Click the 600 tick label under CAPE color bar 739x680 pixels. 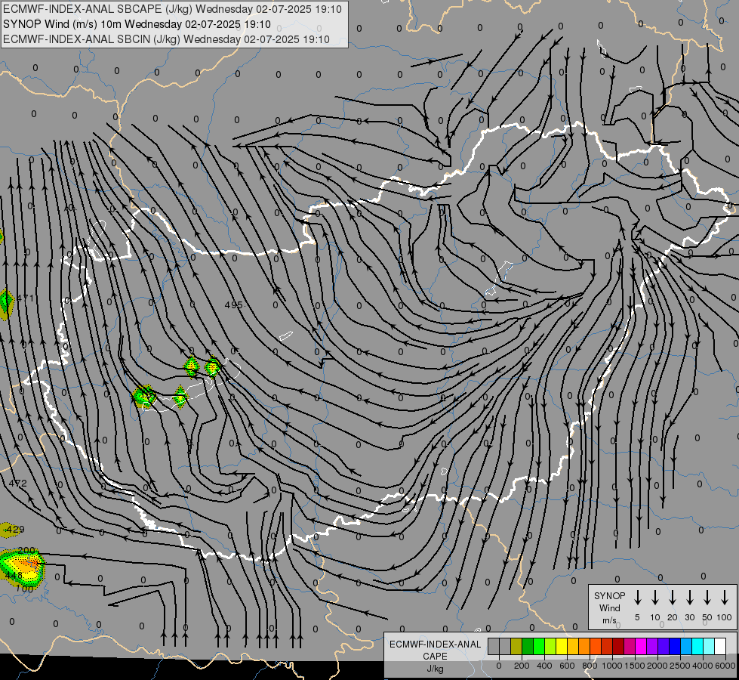pyautogui.click(x=567, y=666)
